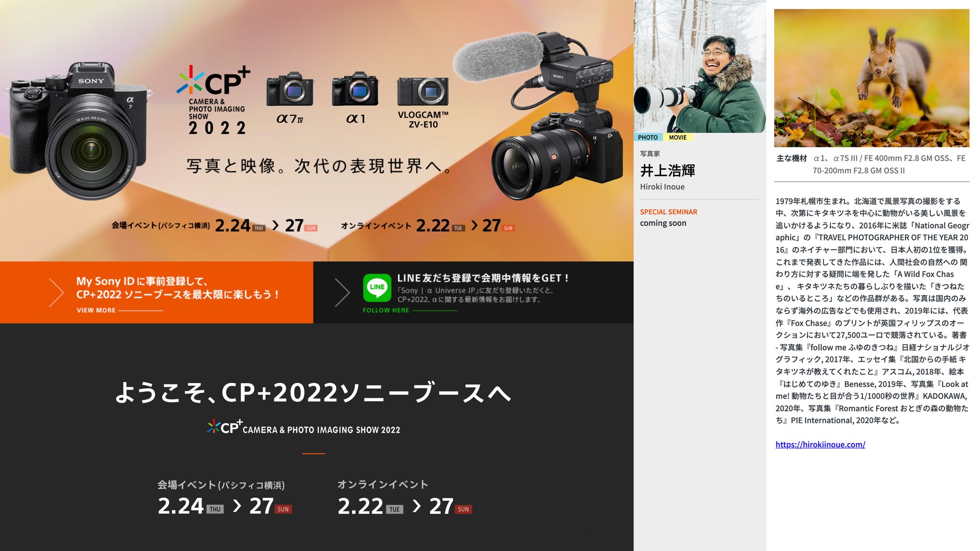Click the 会場イベント(パシフィコ横浜) label in dark section
Viewport: 980px width, 551px height.
point(221,485)
